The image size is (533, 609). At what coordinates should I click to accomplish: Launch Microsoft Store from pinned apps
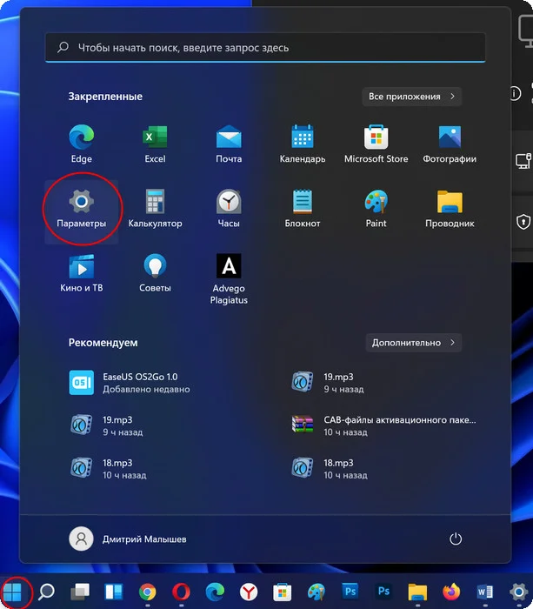point(376,143)
